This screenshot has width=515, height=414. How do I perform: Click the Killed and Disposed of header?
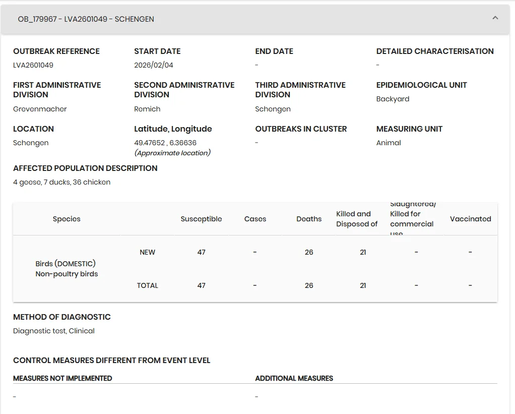coord(357,219)
